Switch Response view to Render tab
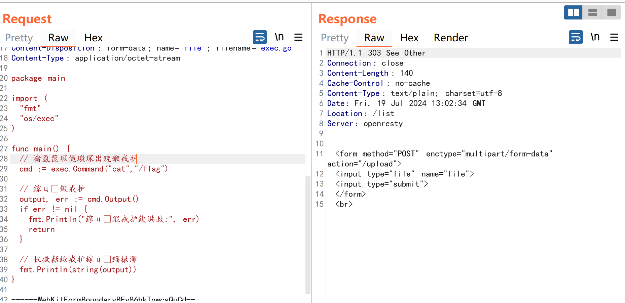The height and width of the screenshot is (303, 625). tap(451, 38)
